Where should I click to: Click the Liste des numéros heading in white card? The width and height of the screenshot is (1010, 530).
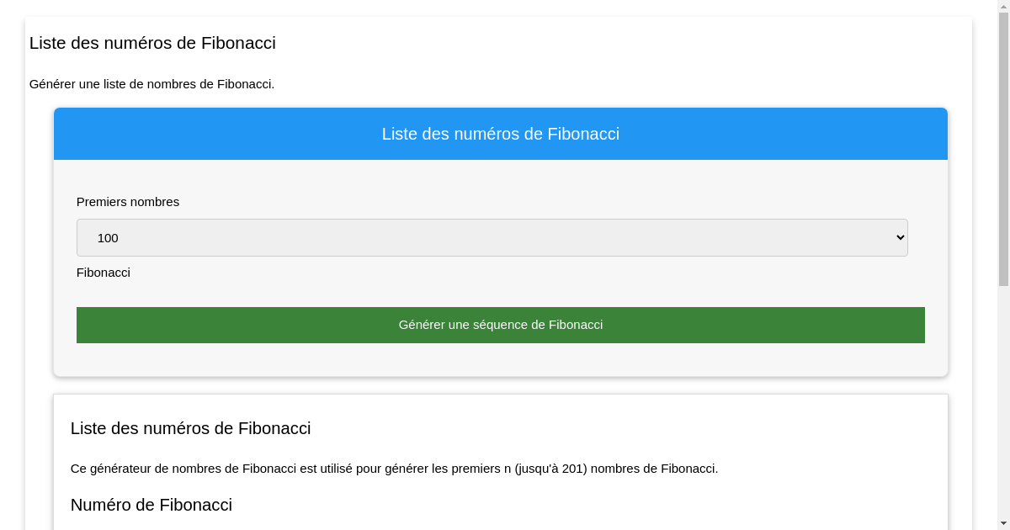(190, 428)
